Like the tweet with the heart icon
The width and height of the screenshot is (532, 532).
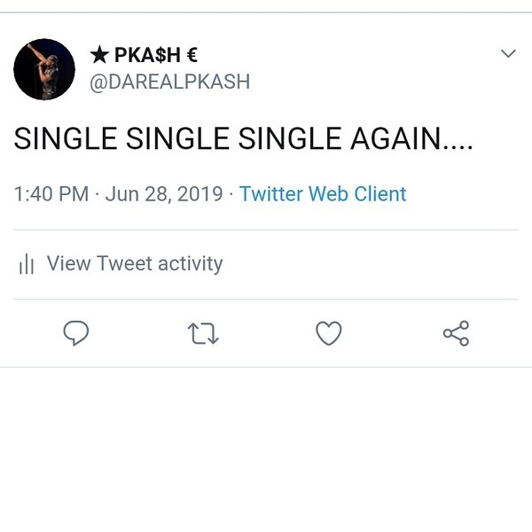tap(329, 333)
